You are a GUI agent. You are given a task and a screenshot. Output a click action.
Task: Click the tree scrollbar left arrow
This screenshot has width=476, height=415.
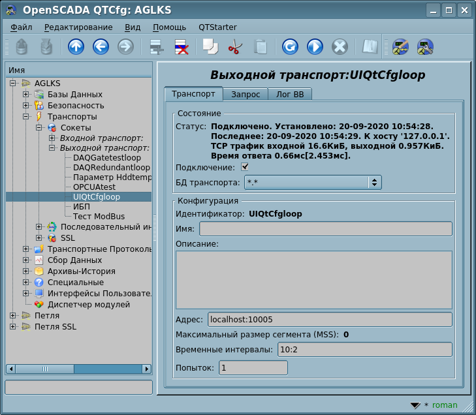tap(11, 369)
